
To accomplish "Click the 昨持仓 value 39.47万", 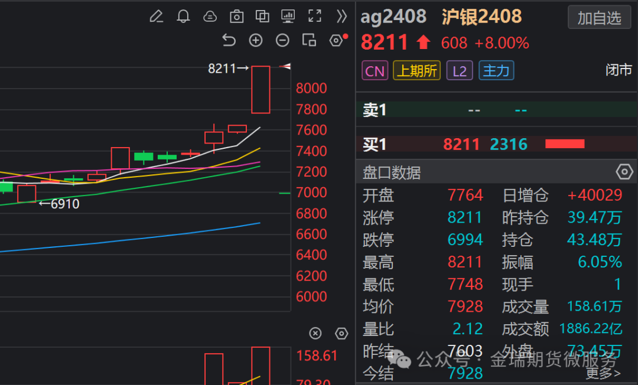I will coord(594,217).
